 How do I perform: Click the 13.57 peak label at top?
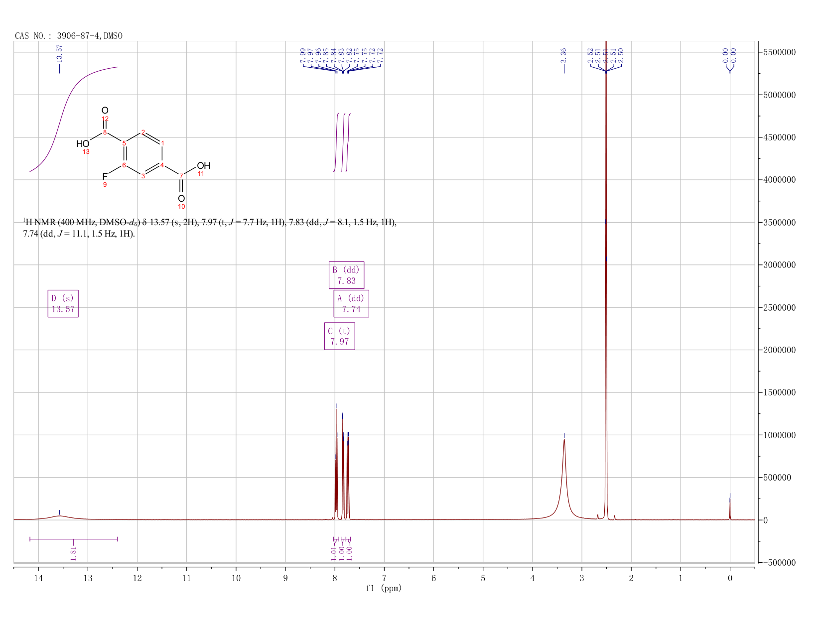59,53
